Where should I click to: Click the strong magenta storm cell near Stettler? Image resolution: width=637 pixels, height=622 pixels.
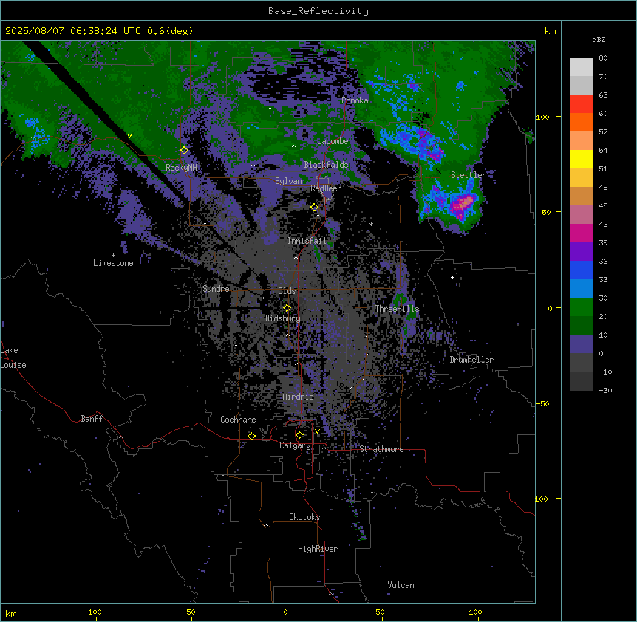pyautogui.click(x=463, y=204)
